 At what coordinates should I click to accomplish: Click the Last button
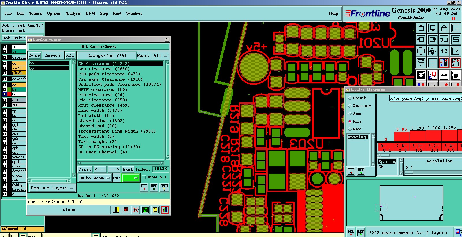(x=128, y=169)
